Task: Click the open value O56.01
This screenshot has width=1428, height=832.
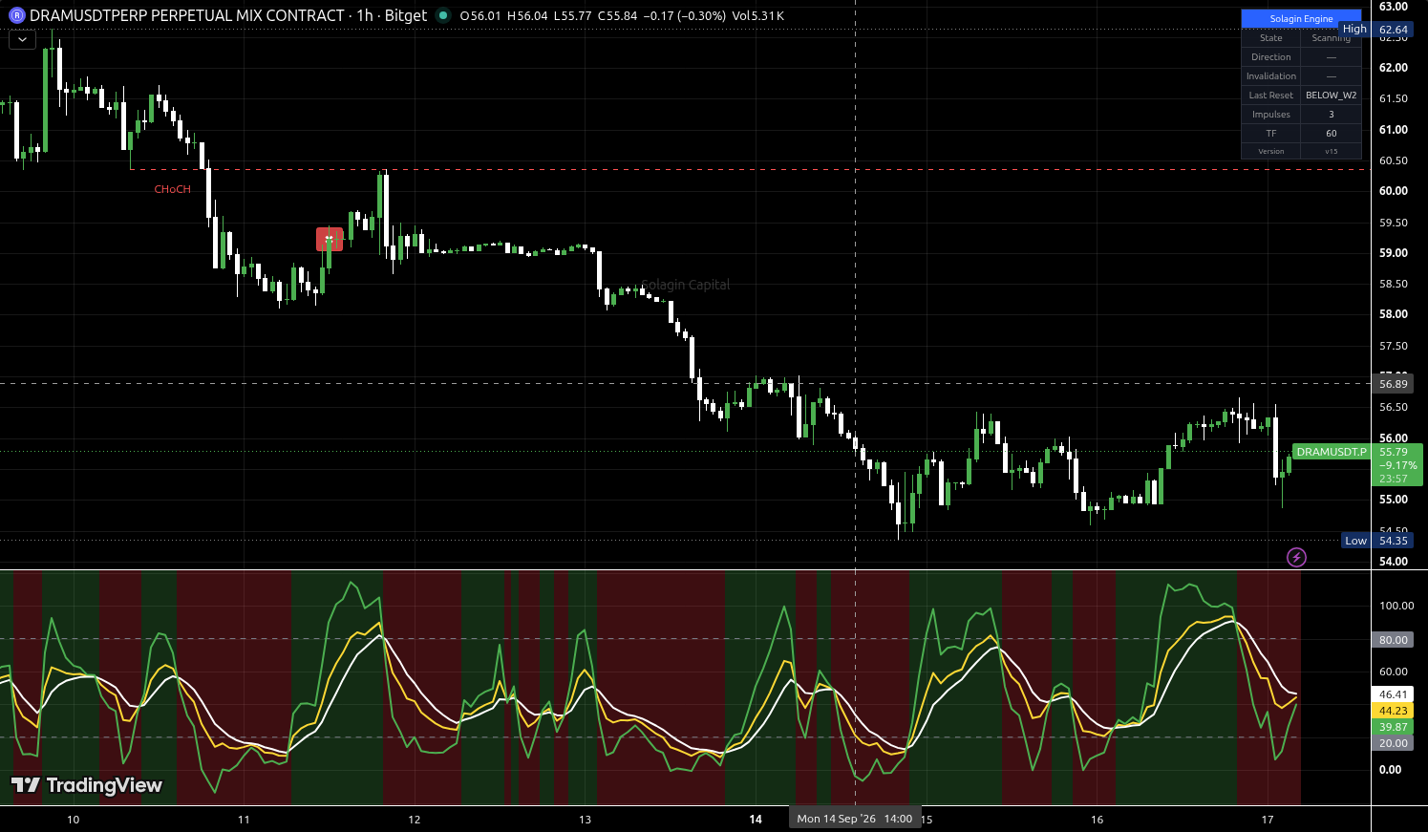Action: tap(480, 16)
